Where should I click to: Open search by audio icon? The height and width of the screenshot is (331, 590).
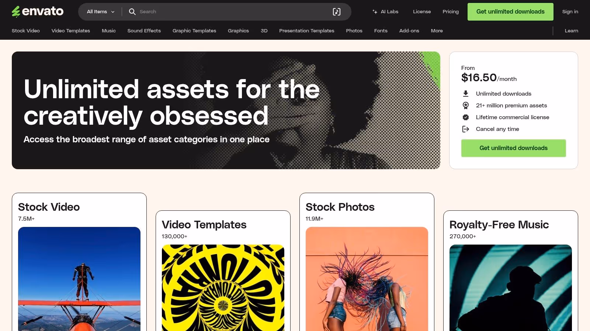tap(336, 12)
